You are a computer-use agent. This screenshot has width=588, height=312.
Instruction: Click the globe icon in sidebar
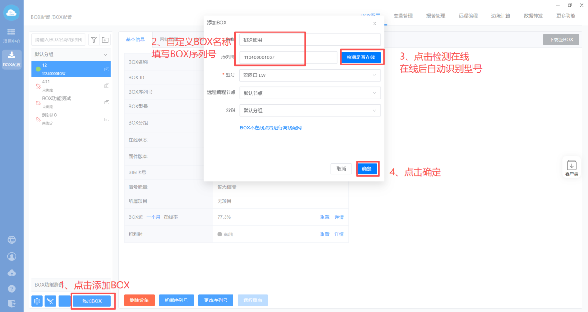12,240
